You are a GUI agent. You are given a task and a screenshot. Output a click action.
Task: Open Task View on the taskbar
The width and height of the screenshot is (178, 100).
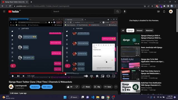(x=83, y=97)
